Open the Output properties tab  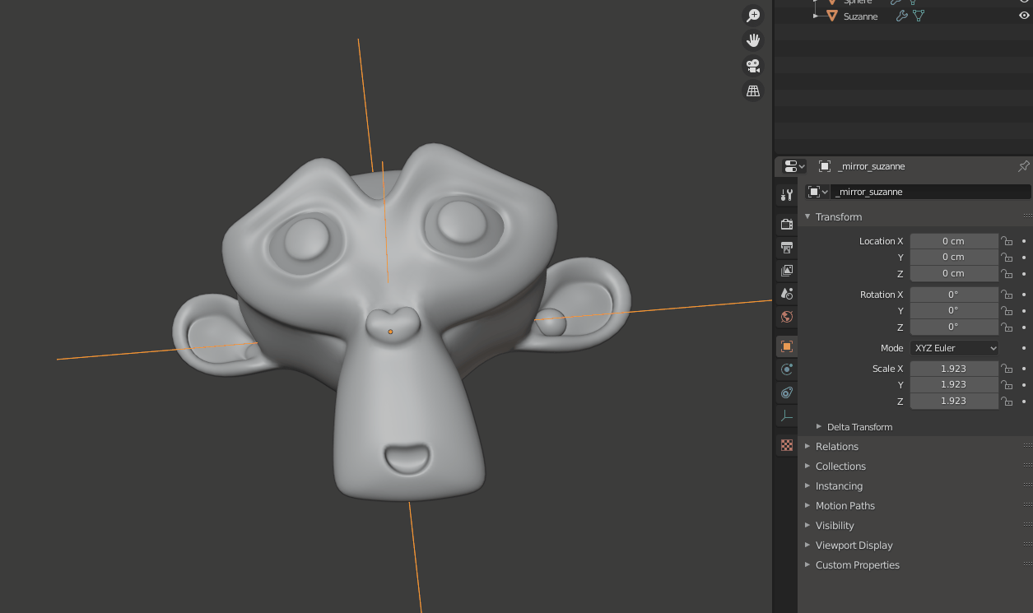786,247
